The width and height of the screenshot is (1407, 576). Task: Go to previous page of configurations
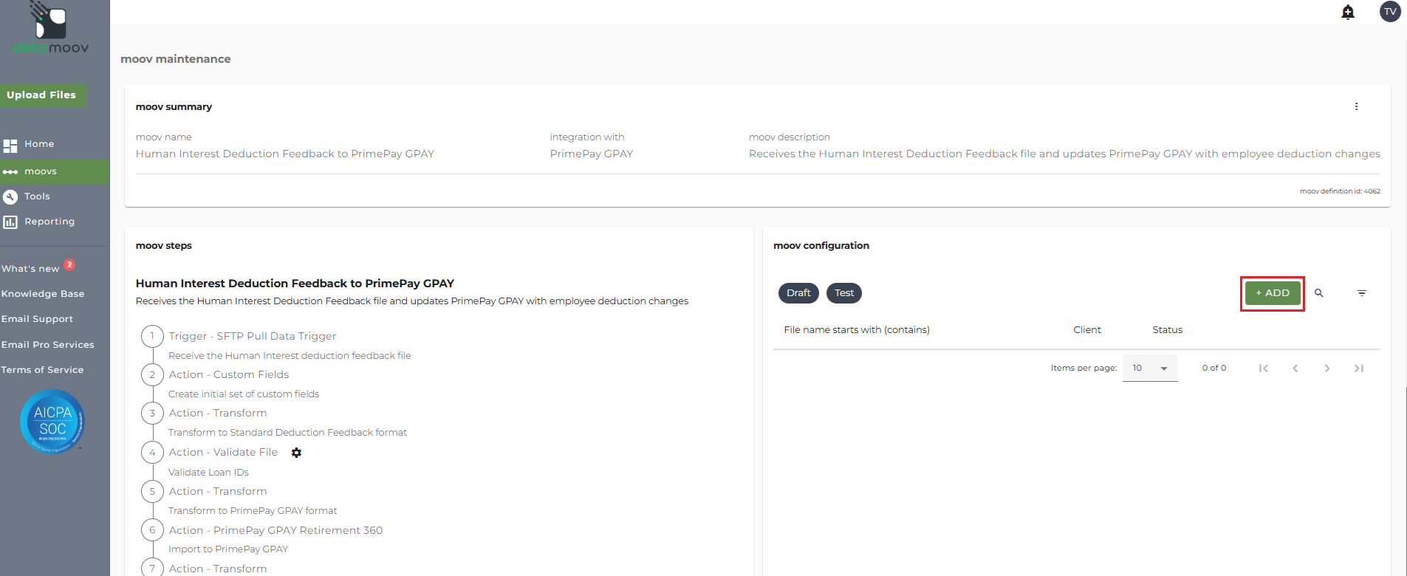1295,368
